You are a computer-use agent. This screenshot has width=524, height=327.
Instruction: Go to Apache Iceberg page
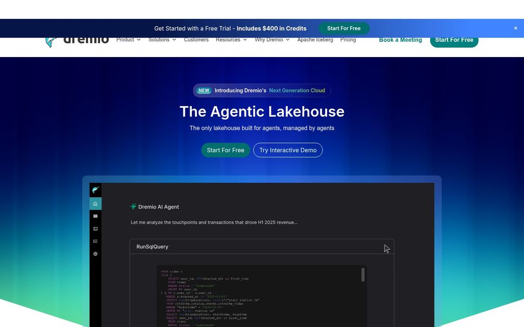tap(315, 40)
